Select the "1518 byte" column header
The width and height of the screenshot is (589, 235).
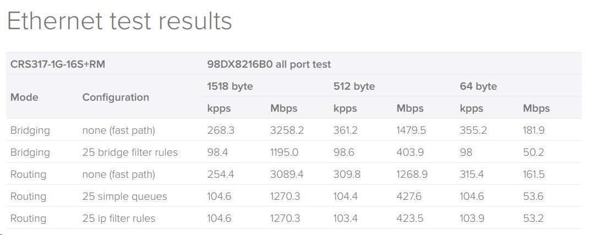[230, 86]
